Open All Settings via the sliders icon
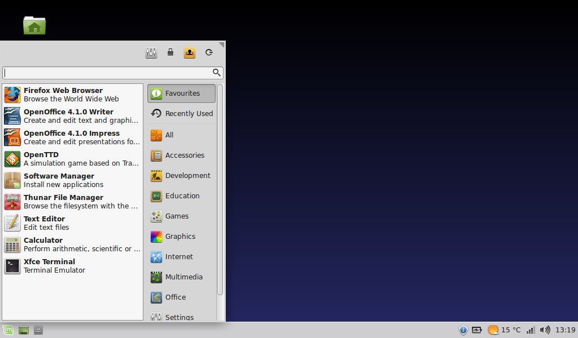 click(151, 52)
